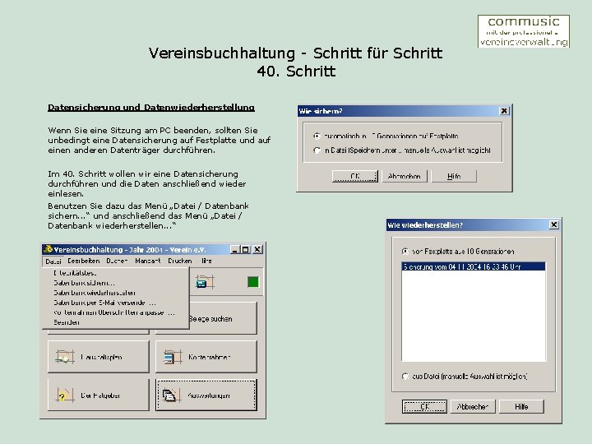The image size is (592, 444).
Task: Click Hilfe in the 'Wie wiederherstellen?' dialog
Action: [x=521, y=407]
